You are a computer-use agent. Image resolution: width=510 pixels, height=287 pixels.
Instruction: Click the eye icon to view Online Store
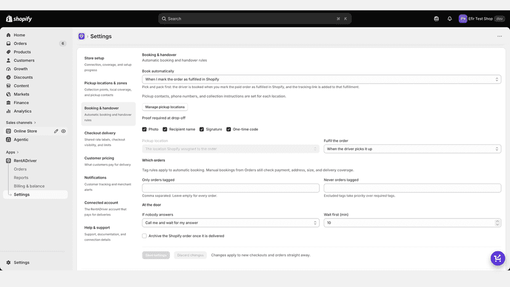[x=63, y=131]
